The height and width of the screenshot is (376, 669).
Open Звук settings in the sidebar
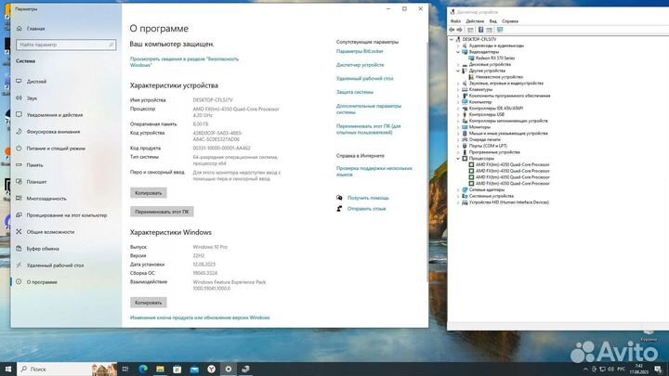(x=32, y=98)
